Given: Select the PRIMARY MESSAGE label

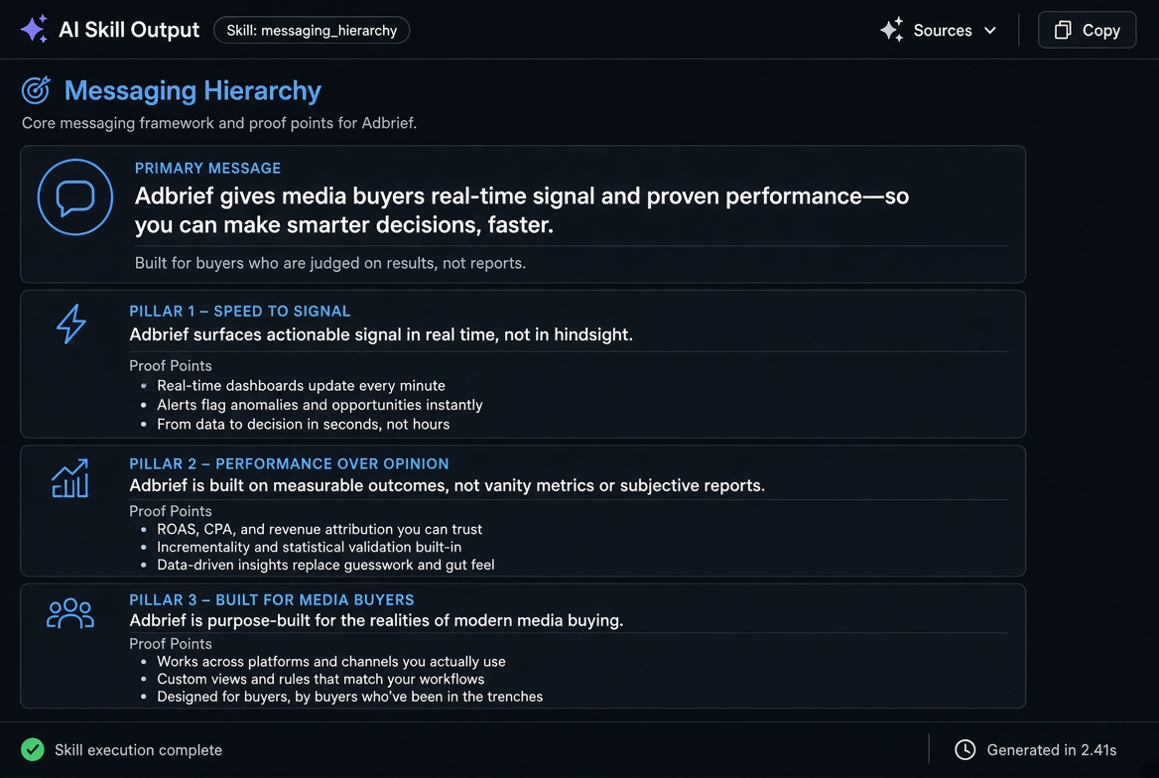Looking at the screenshot, I should [207, 169].
